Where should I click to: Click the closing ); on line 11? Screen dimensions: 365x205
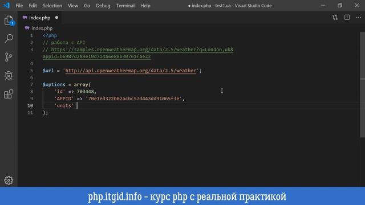point(46,113)
